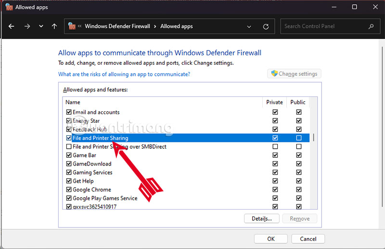Toggle Get Help name checkbox
The height and width of the screenshot is (249, 385).
(69, 181)
